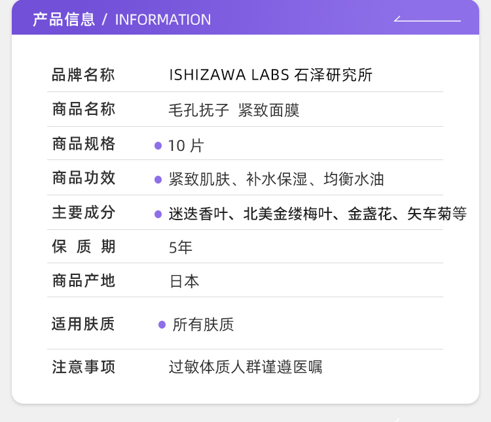Screen dimensions: 491x422
Task: Click the 产品信息 header title
Action: click(64, 20)
